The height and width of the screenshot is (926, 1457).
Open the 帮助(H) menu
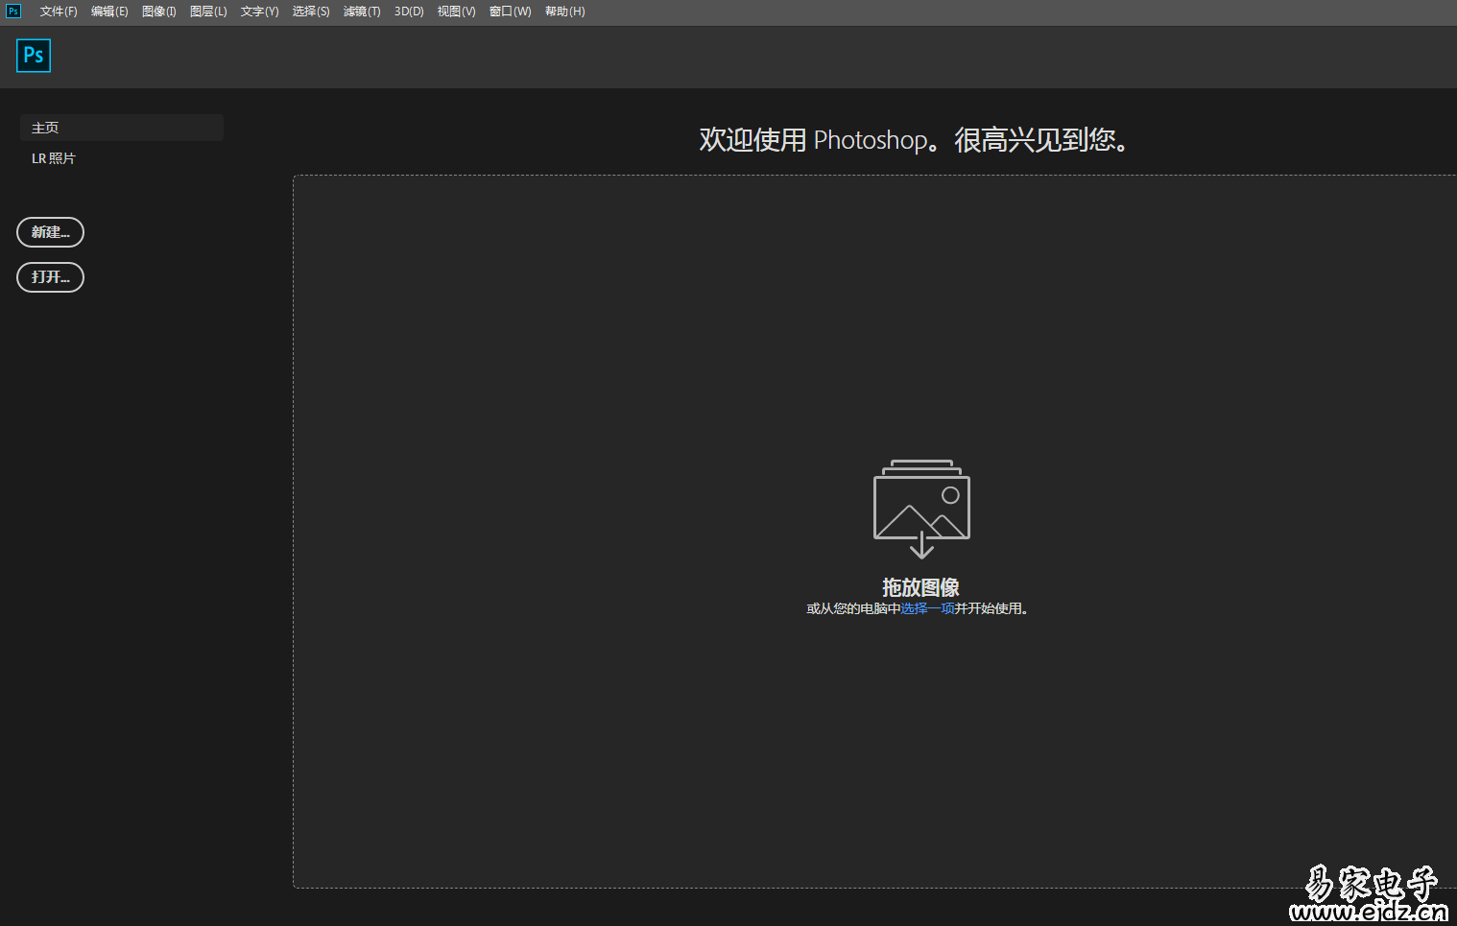pos(564,12)
